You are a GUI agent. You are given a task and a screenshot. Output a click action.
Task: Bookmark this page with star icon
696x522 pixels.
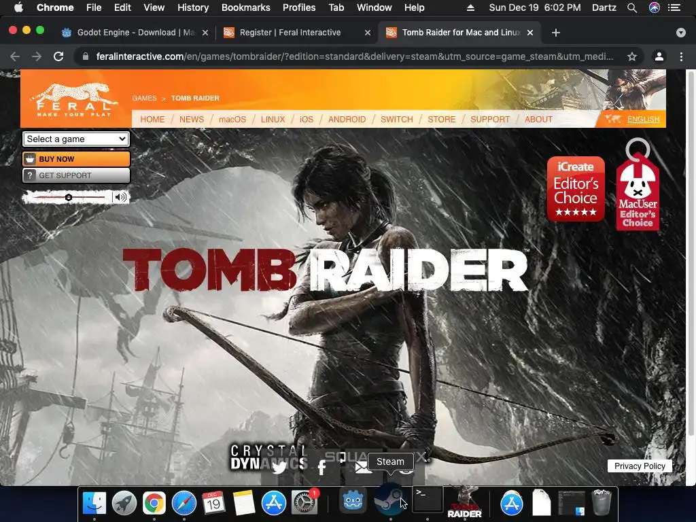point(632,56)
